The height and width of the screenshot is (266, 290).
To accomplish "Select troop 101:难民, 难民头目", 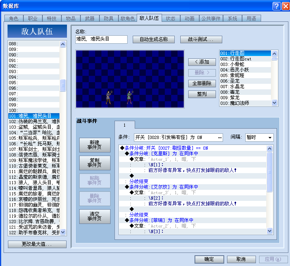I will [x=34, y=116].
